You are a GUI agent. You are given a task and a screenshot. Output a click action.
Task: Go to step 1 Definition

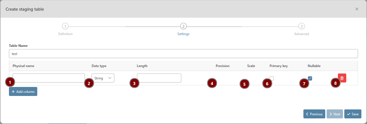[x=65, y=26]
